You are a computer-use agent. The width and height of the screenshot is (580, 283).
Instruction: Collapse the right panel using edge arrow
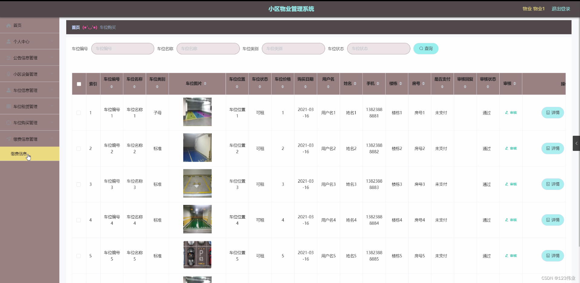577,143
